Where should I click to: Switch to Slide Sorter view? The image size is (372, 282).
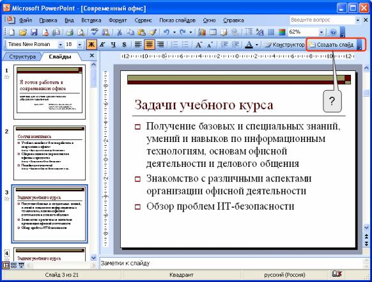coord(13,265)
